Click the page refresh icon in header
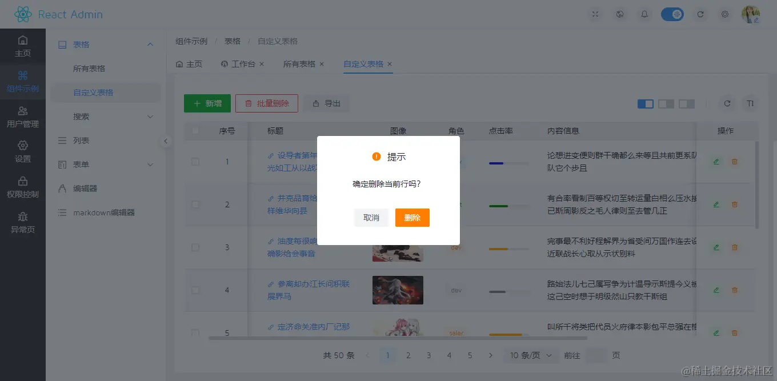Viewport: 777px width, 381px height. [701, 14]
